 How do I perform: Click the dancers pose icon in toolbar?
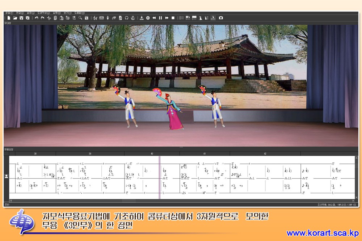[x=95, y=18]
